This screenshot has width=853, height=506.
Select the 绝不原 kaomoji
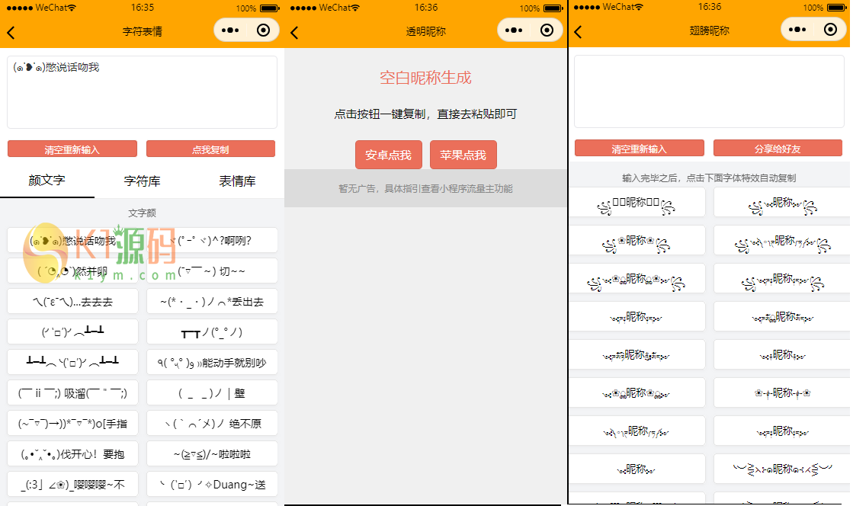tap(212, 423)
